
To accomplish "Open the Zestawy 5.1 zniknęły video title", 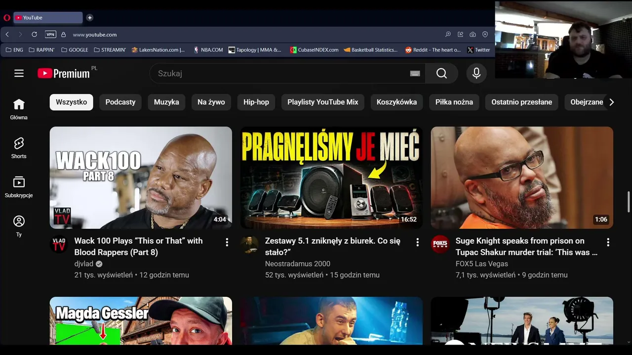I will pos(333,247).
